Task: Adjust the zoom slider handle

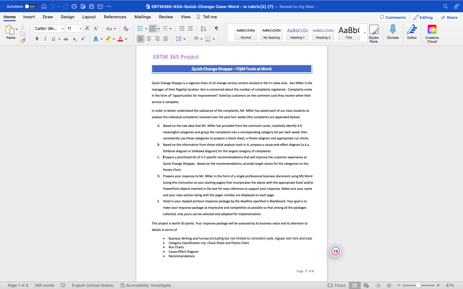Action: 418,285
